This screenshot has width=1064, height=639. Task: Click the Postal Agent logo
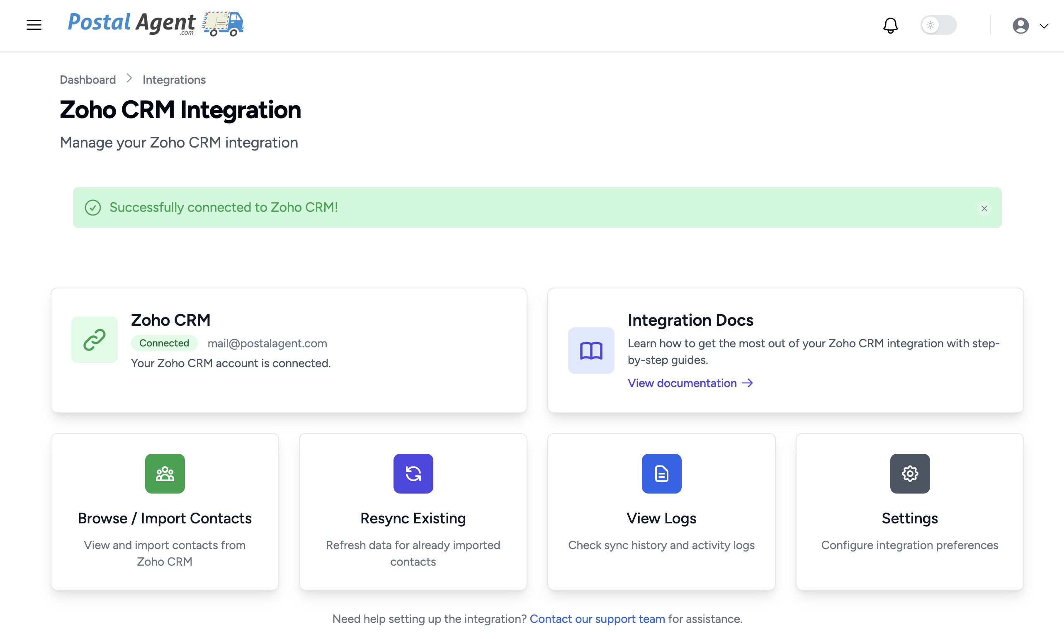point(155,24)
